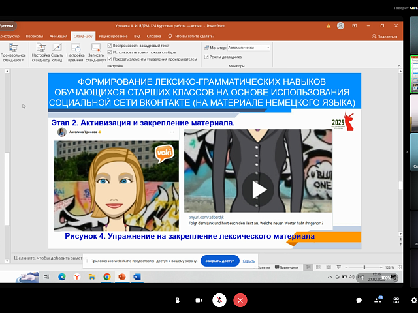
Task: Click Скрыть слайд icon
Action: tap(57, 53)
